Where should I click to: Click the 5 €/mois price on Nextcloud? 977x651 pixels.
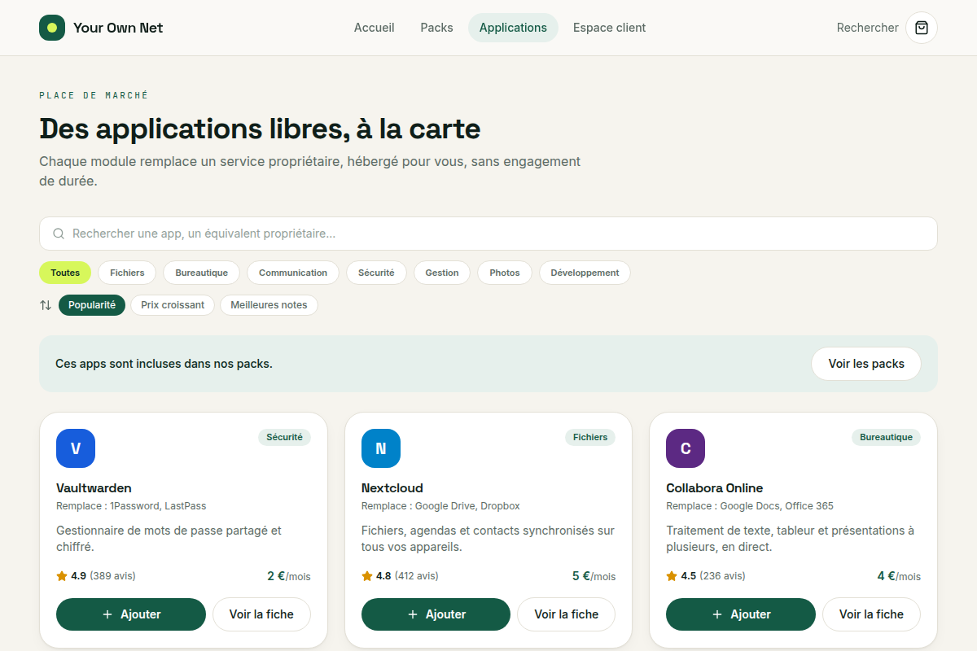[594, 576]
